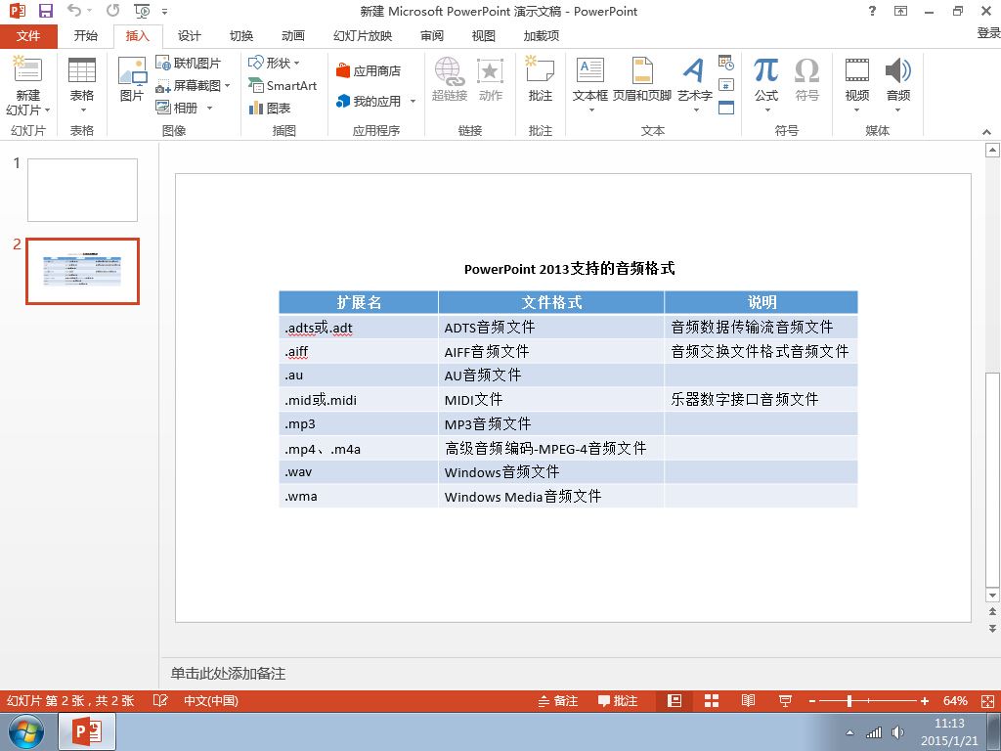The height and width of the screenshot is (751, 1001).
Task: Click 登录 to sign in
Action: [x=988, y=32]
